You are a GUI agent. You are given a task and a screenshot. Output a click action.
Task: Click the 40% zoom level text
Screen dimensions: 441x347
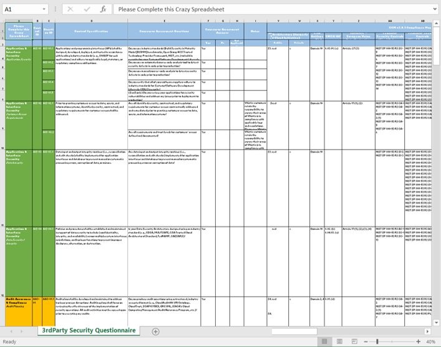(x=430, y=341)
